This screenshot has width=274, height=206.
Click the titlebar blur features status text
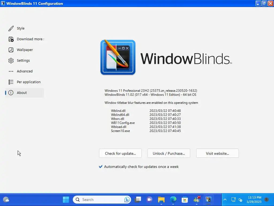click(151, 103)
